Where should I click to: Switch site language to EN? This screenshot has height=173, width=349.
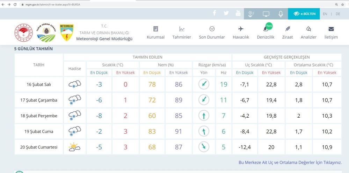point(325,14)
